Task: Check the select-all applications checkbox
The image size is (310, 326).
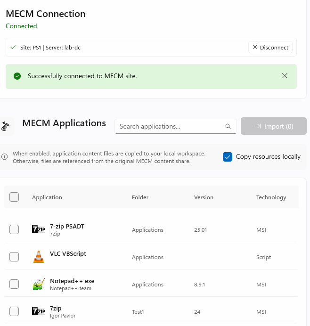Action: (14, 197)
